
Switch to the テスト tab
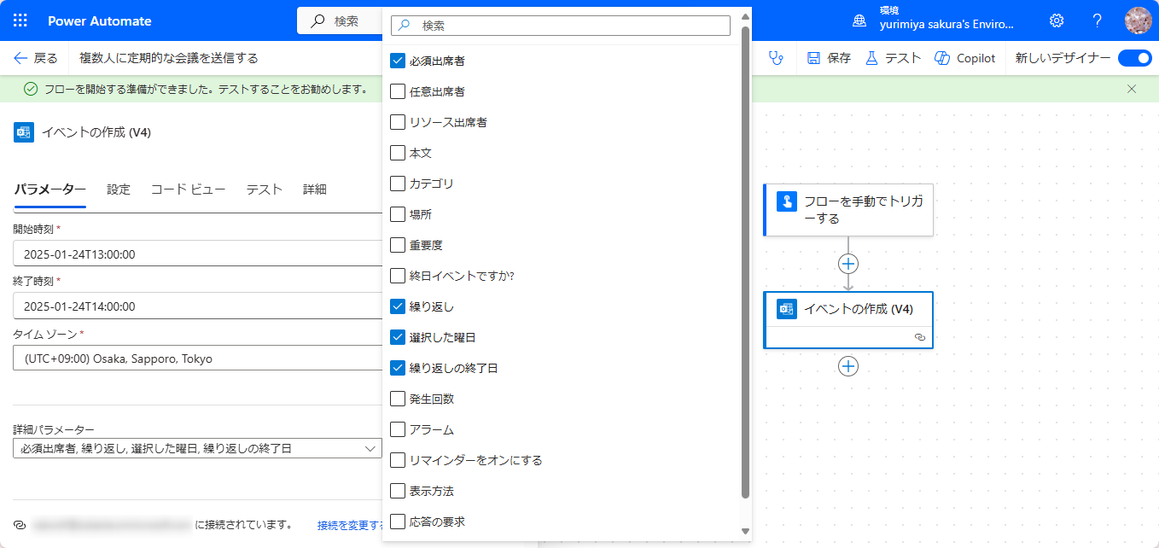pos(265,189)
